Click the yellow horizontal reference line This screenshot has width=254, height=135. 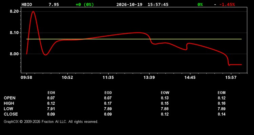134,39
